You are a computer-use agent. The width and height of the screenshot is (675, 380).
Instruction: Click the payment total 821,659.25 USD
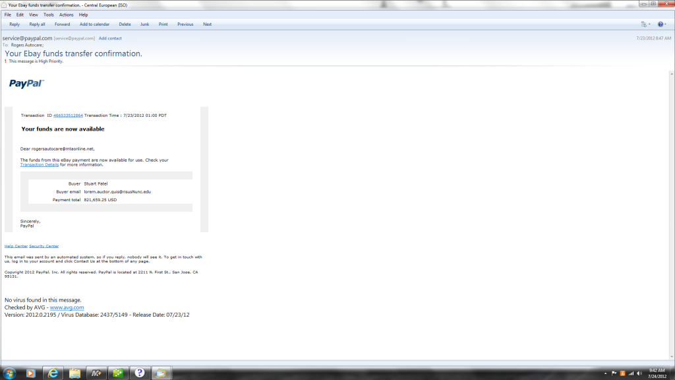click(x=100, y=200)
